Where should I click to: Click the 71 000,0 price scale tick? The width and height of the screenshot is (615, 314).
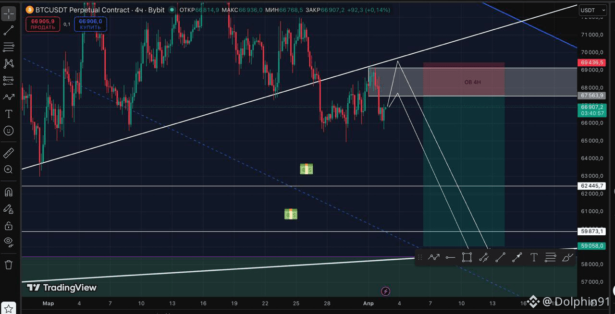(592, 35)
